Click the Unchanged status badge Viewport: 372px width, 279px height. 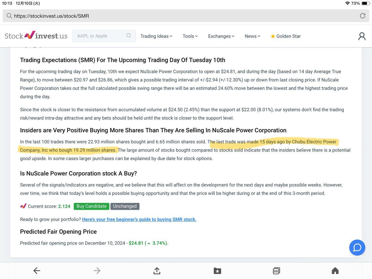(125, 206)
